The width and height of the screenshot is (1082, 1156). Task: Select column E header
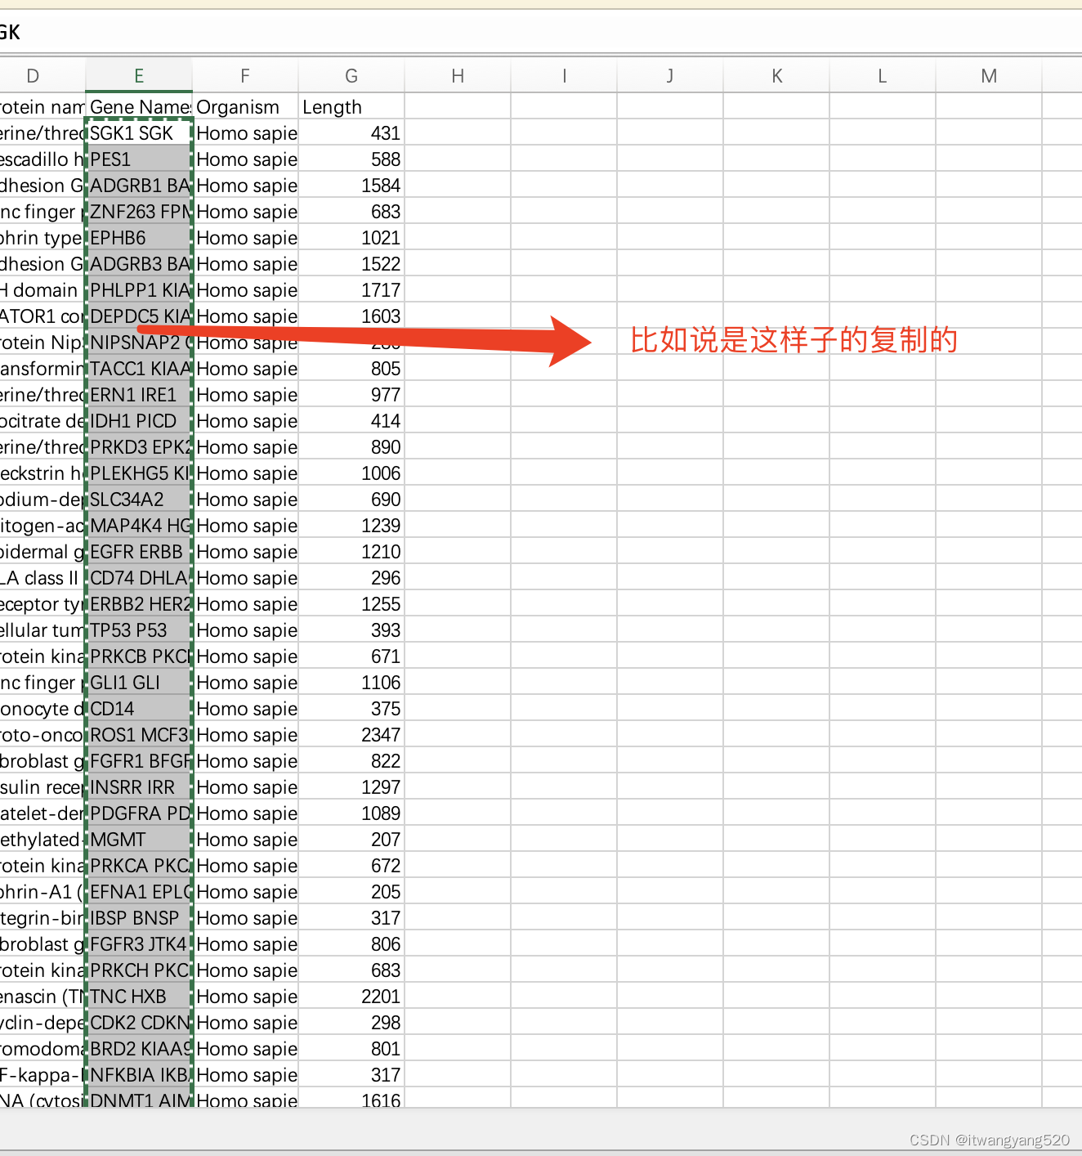139,76
